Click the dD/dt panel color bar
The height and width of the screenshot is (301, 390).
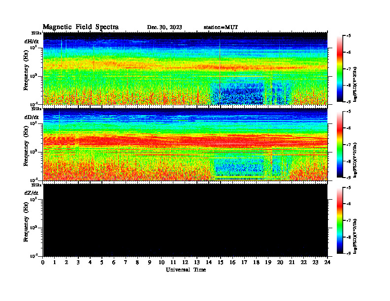coord(340,145)
